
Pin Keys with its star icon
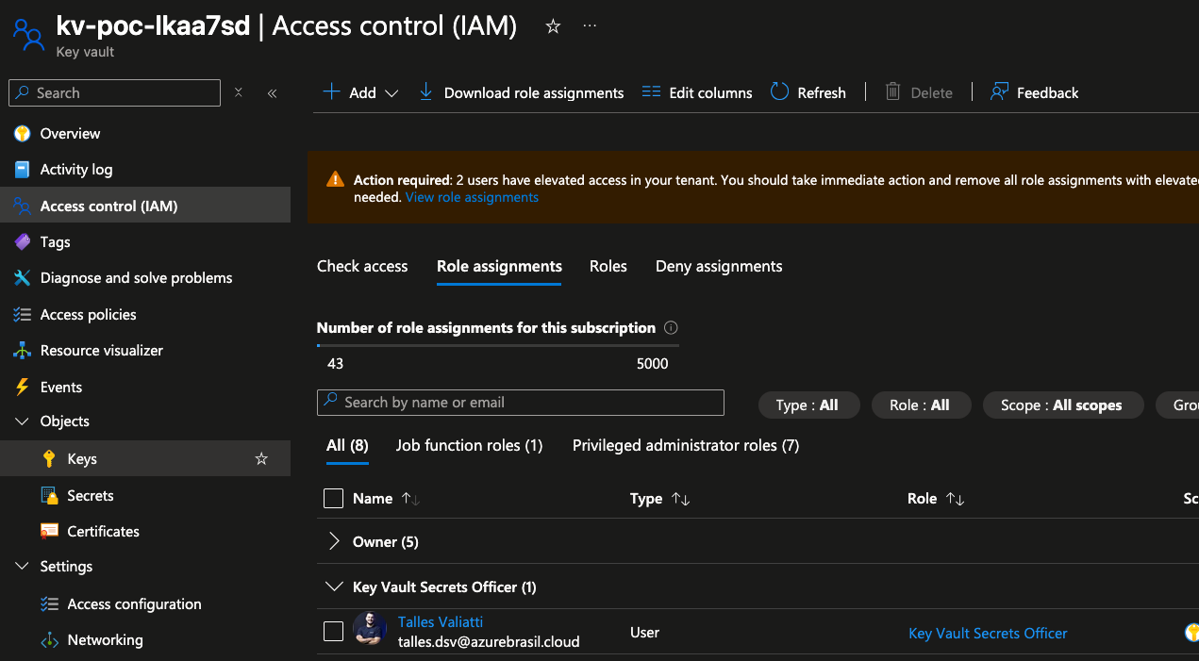[262, 459]
